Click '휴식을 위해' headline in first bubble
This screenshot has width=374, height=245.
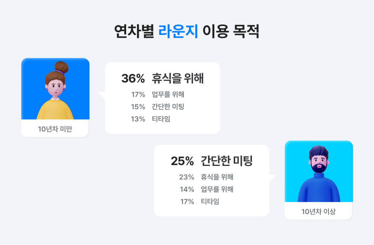coord(178,78)
